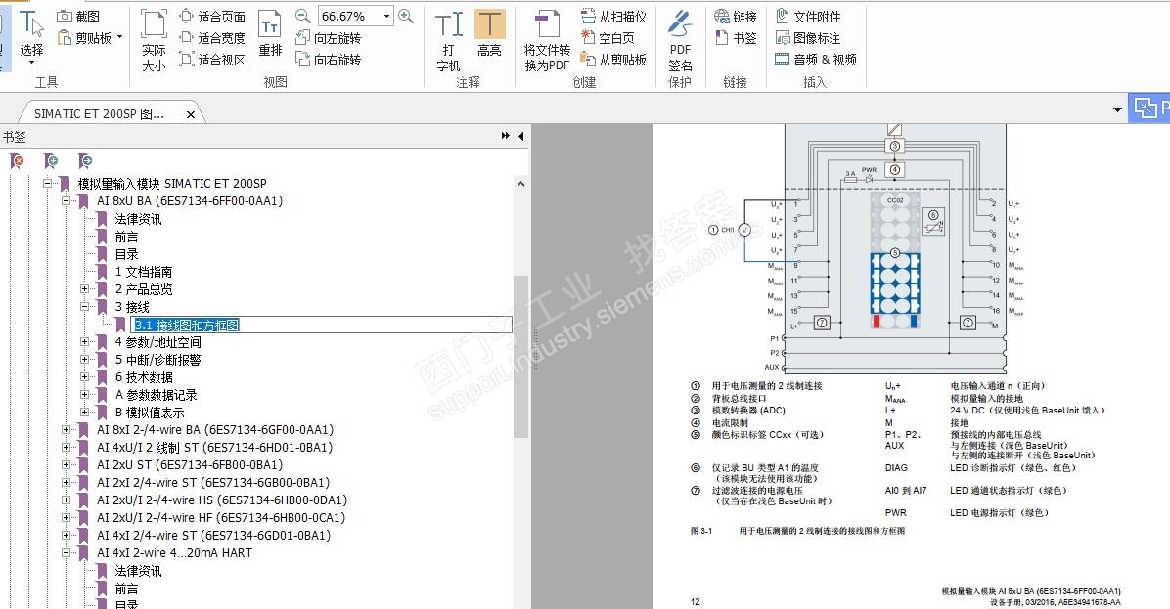This screenshot has height=609, width=1170.
Task: Create a 空白页 blank page
Action: click(x=607, y=37)
